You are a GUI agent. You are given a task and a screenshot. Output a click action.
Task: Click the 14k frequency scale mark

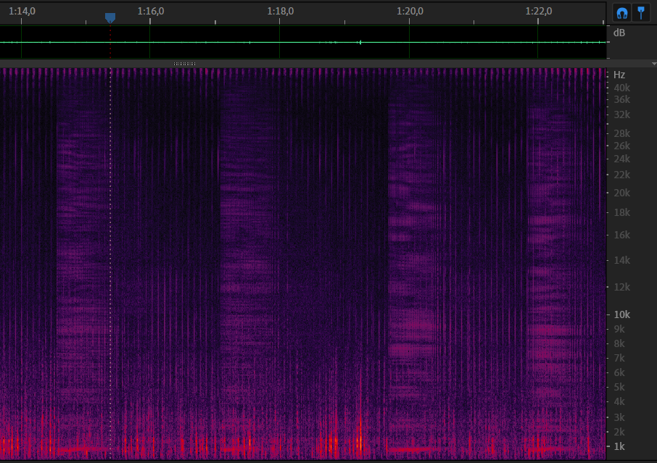pyautogui.click(x=621, y=260)
